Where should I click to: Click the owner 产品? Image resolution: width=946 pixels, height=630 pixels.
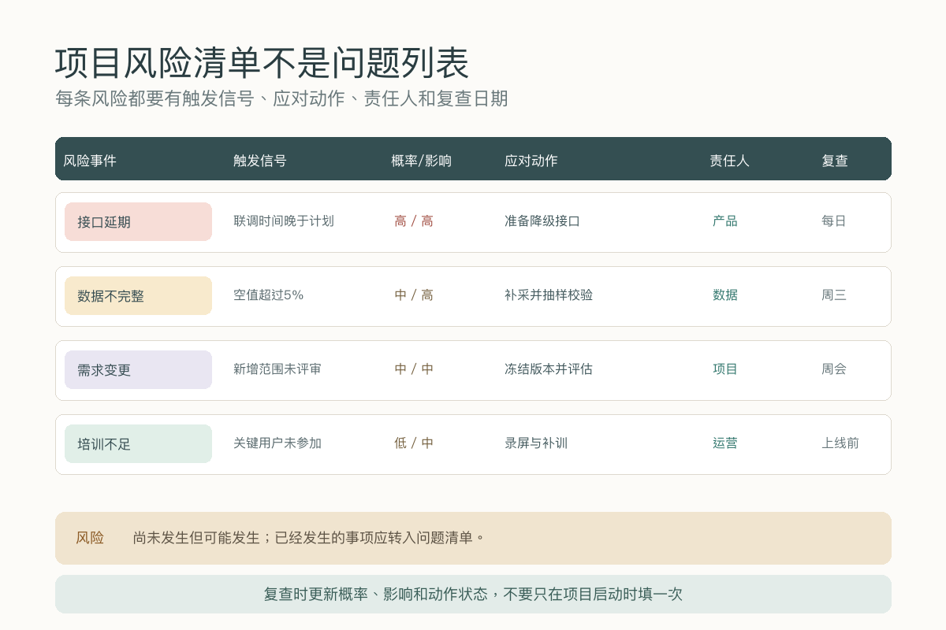coord(725,221)
